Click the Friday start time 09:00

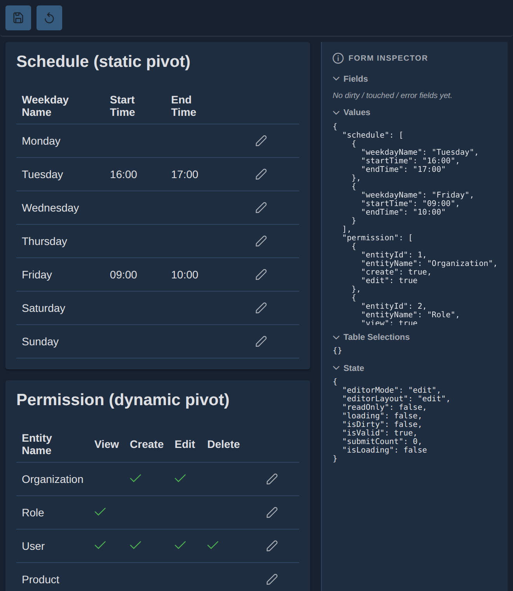[124, 275]
